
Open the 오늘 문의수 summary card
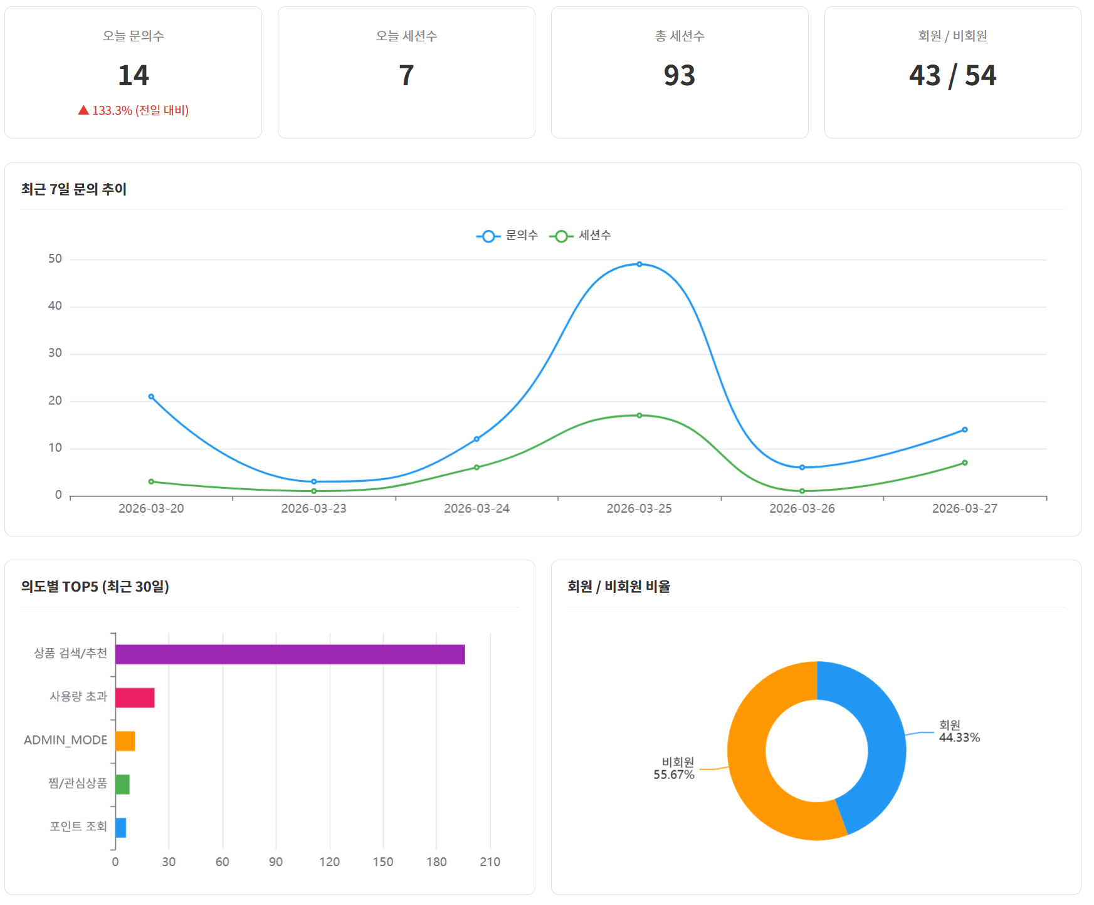133,73
